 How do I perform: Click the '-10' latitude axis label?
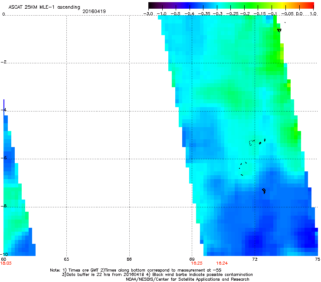(x=4, y=254)
